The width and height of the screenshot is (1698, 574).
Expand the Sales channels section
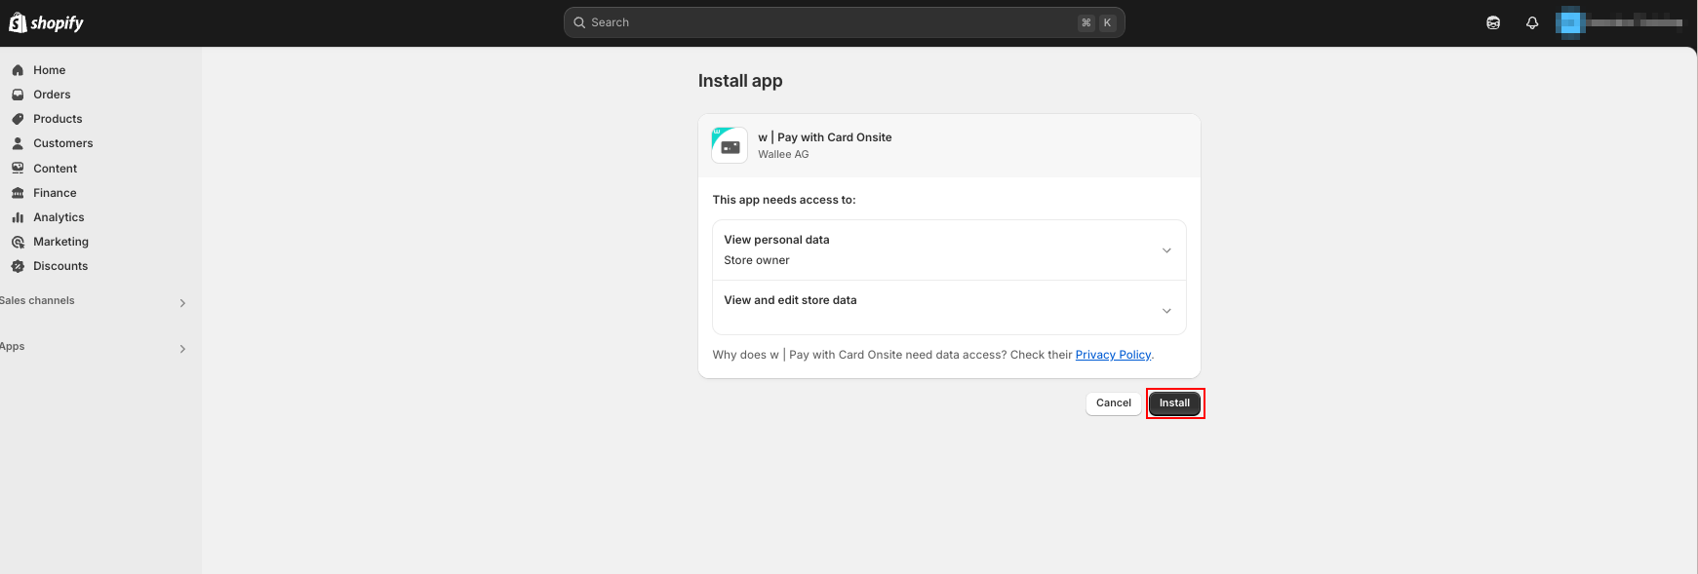pyautogui.click(x=182, y=303)
